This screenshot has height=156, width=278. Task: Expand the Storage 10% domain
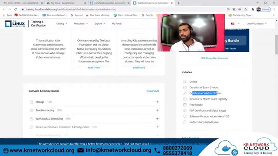tap(157, 102)
